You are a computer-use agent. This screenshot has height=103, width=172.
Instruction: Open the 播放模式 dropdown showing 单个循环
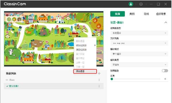[139, 54]
